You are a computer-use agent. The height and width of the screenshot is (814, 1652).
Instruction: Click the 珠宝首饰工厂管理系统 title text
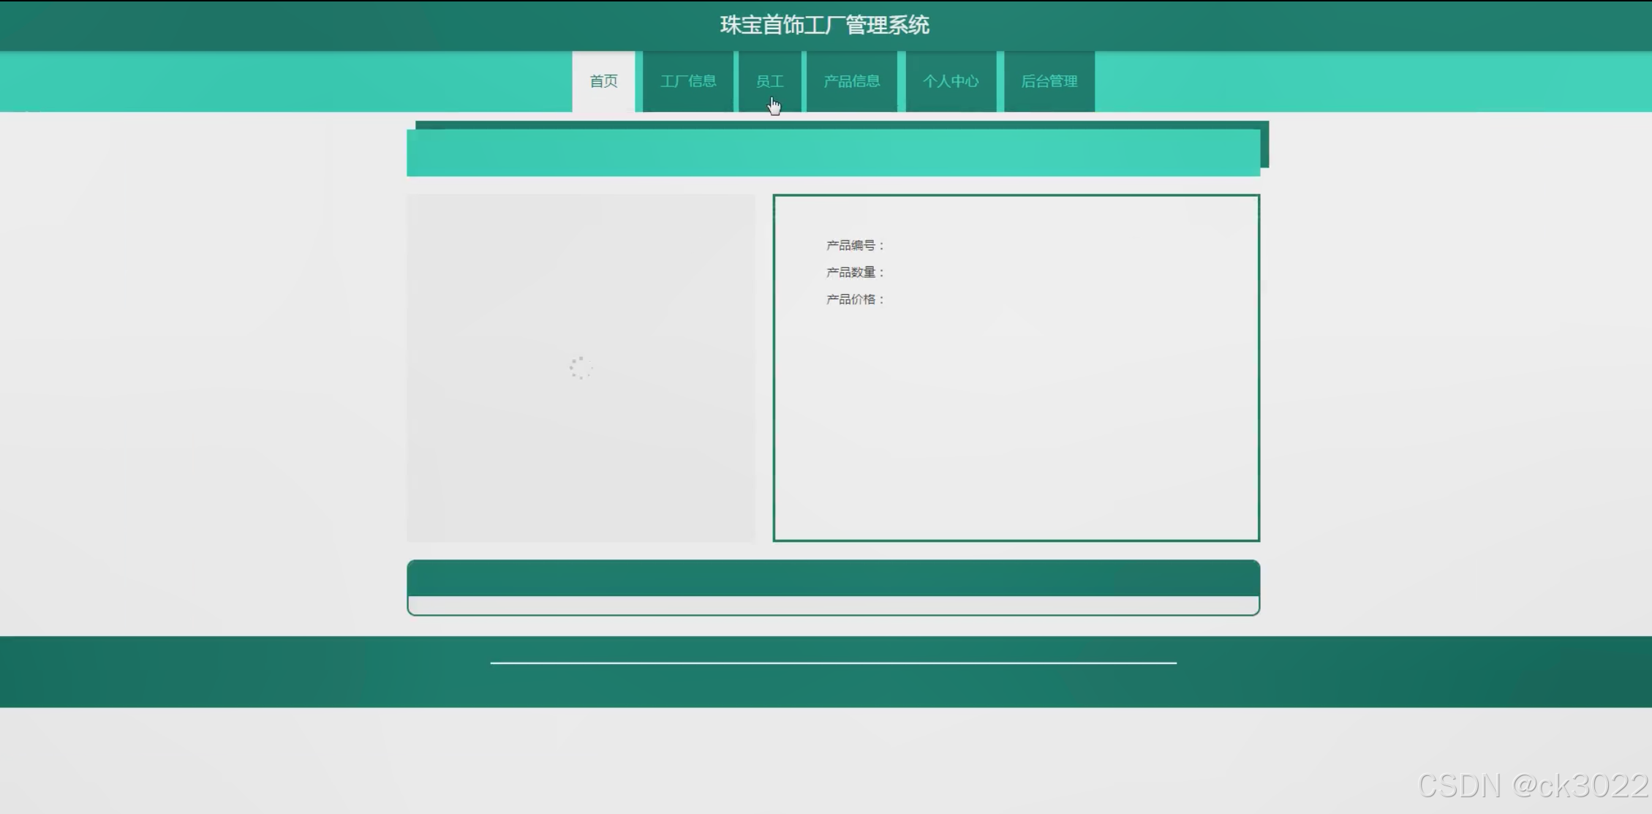pos(824,26)
